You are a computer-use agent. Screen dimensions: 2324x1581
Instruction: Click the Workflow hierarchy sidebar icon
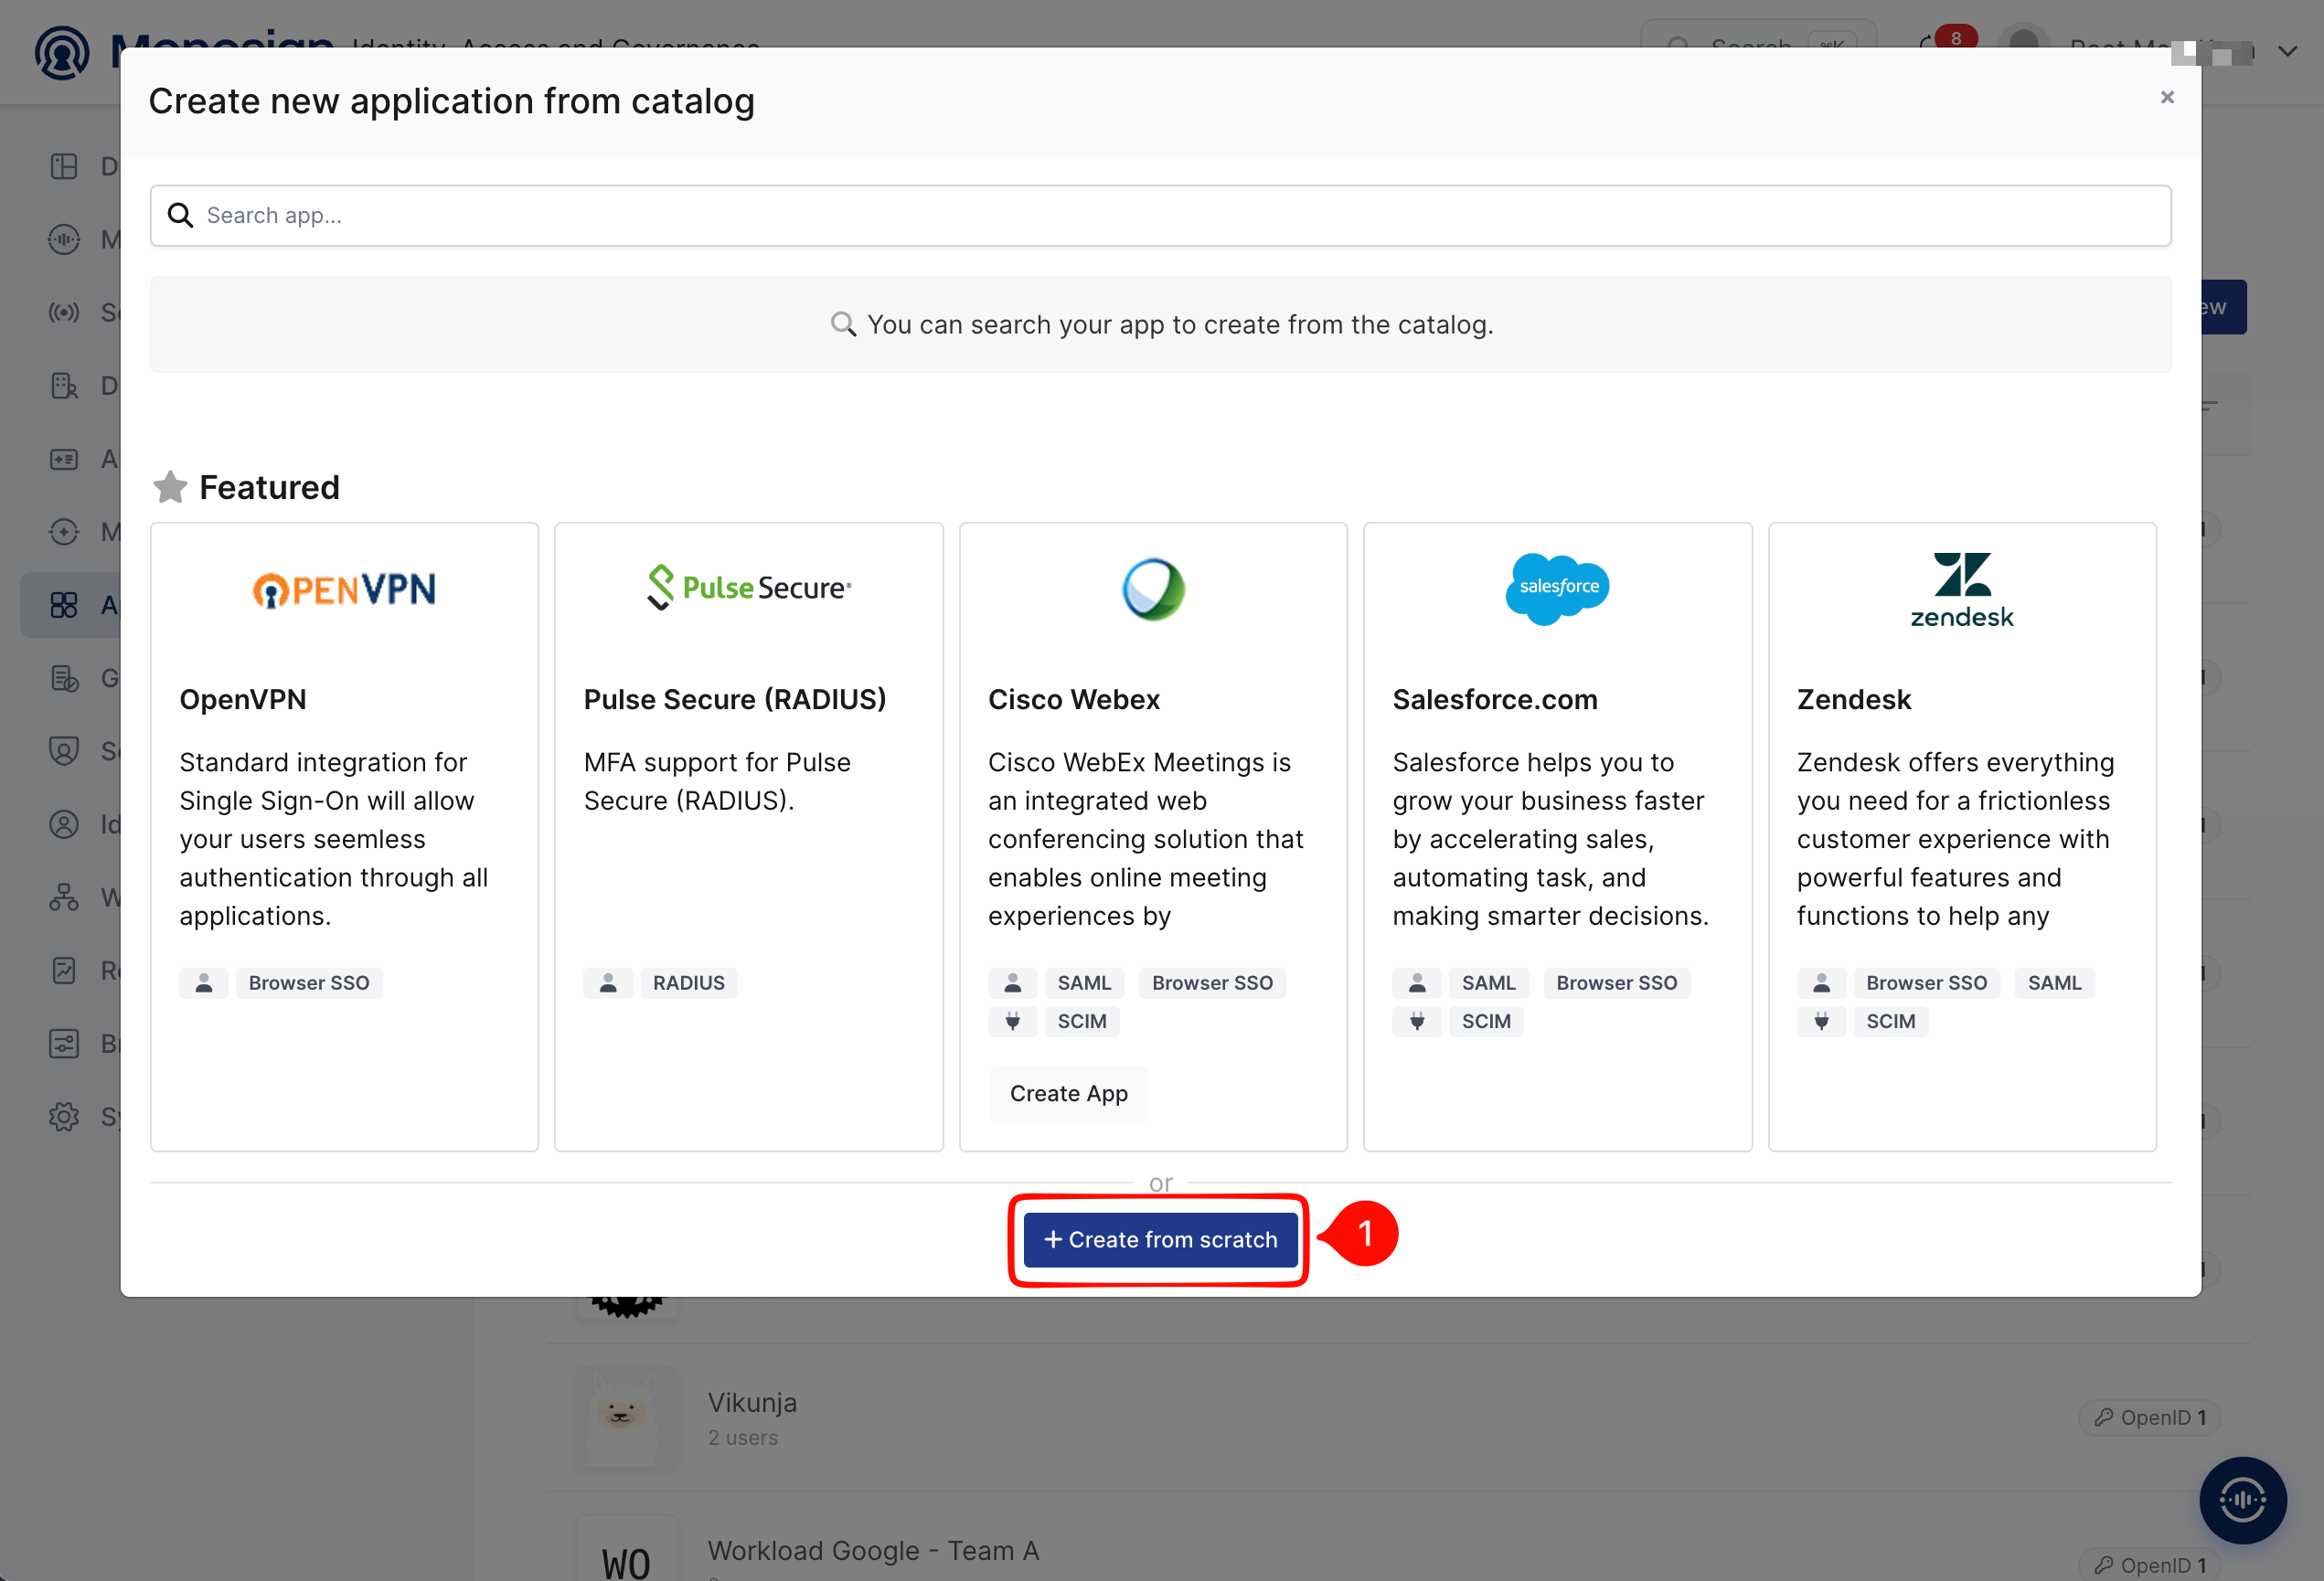tap(64, 897)
